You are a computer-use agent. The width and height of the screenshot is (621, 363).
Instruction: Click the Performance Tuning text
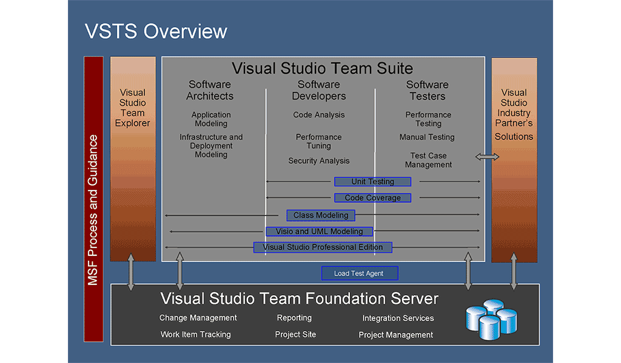pos(319,142)
